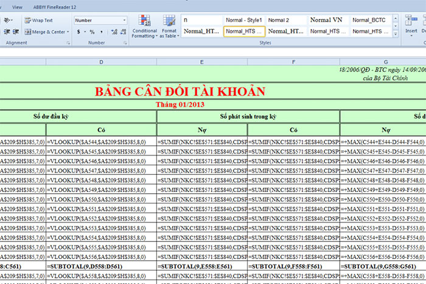The image size is (426, 284).
Task: Open the text Orientation menu
Action: (x=8, y=20)
